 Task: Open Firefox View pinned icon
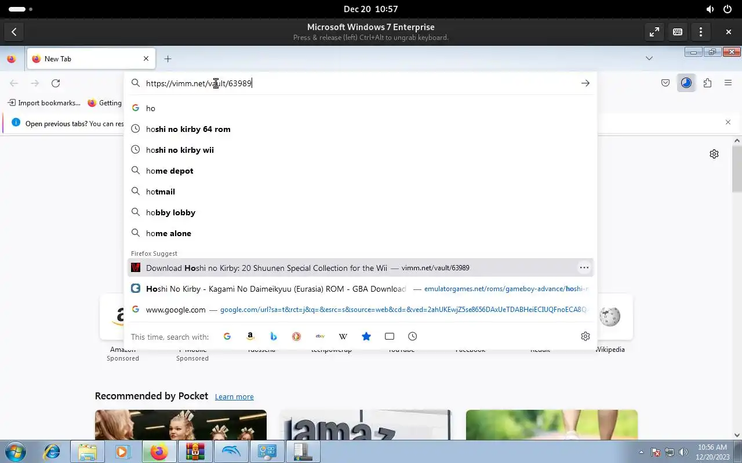coord(11,58)
